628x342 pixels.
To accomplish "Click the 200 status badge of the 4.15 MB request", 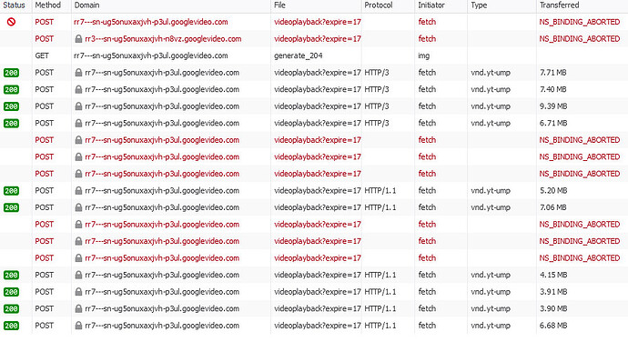I will pyautogui.click(x=11, y=275).
